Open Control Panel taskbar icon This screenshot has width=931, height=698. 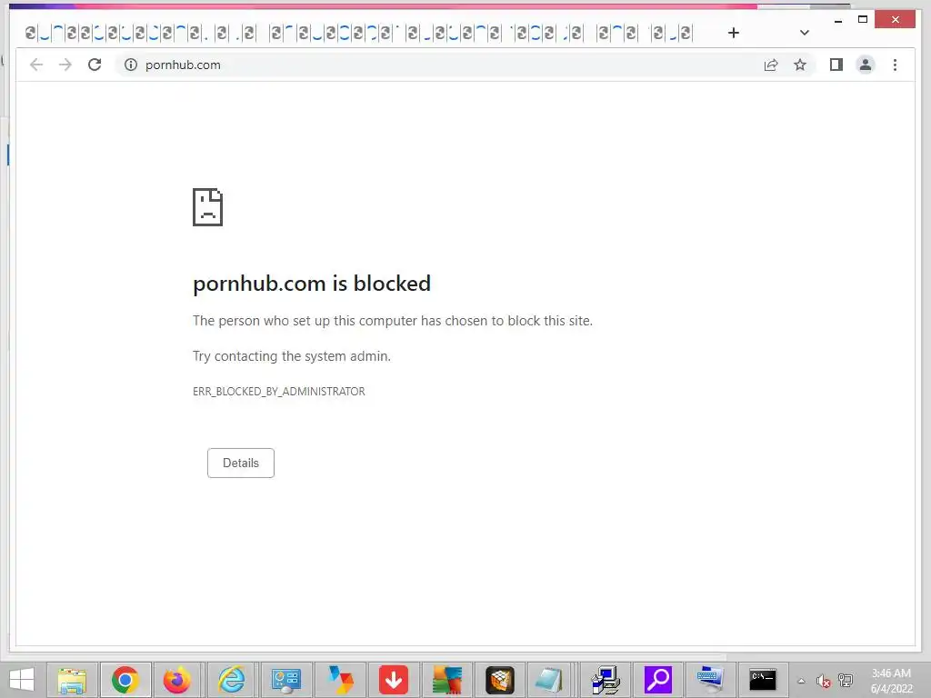[x=285, y=680]
